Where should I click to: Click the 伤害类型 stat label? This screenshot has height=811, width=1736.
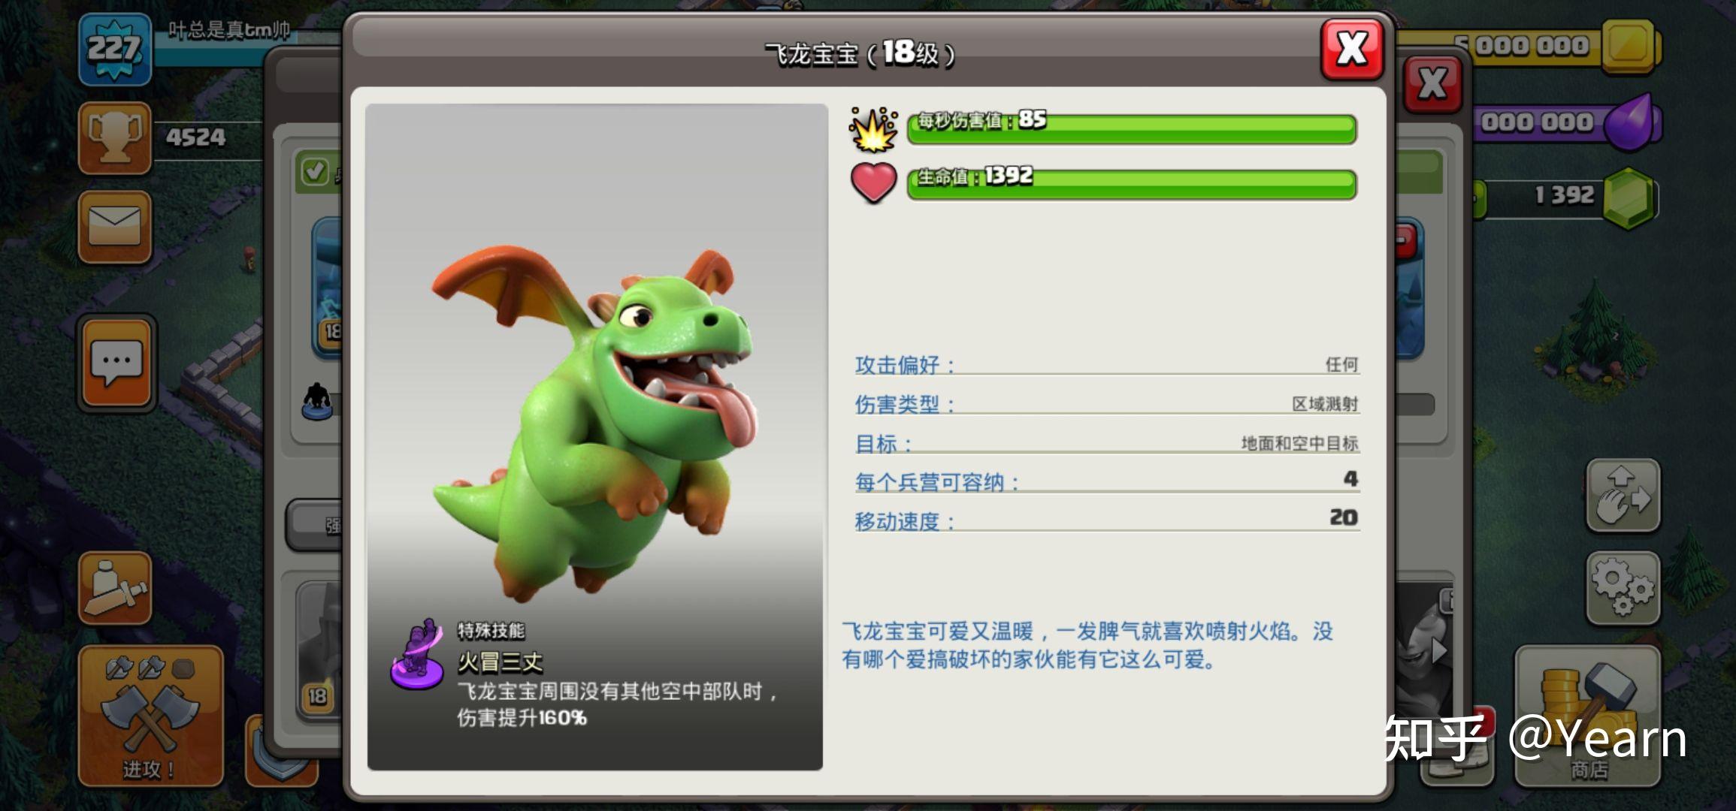tap(905, 404)
